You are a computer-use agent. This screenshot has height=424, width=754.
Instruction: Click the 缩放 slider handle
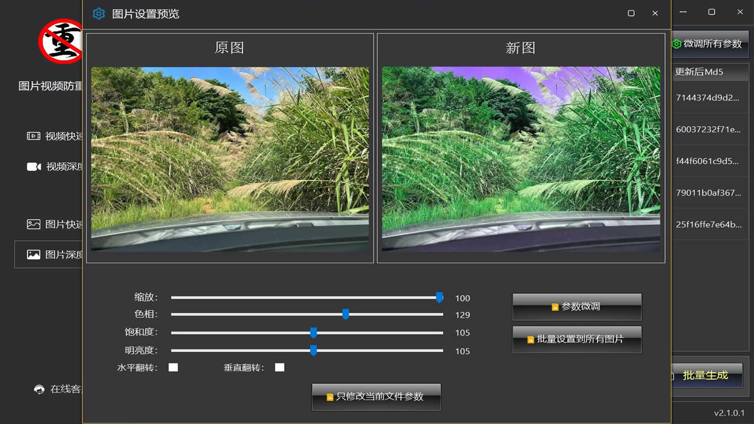[439, 298]
